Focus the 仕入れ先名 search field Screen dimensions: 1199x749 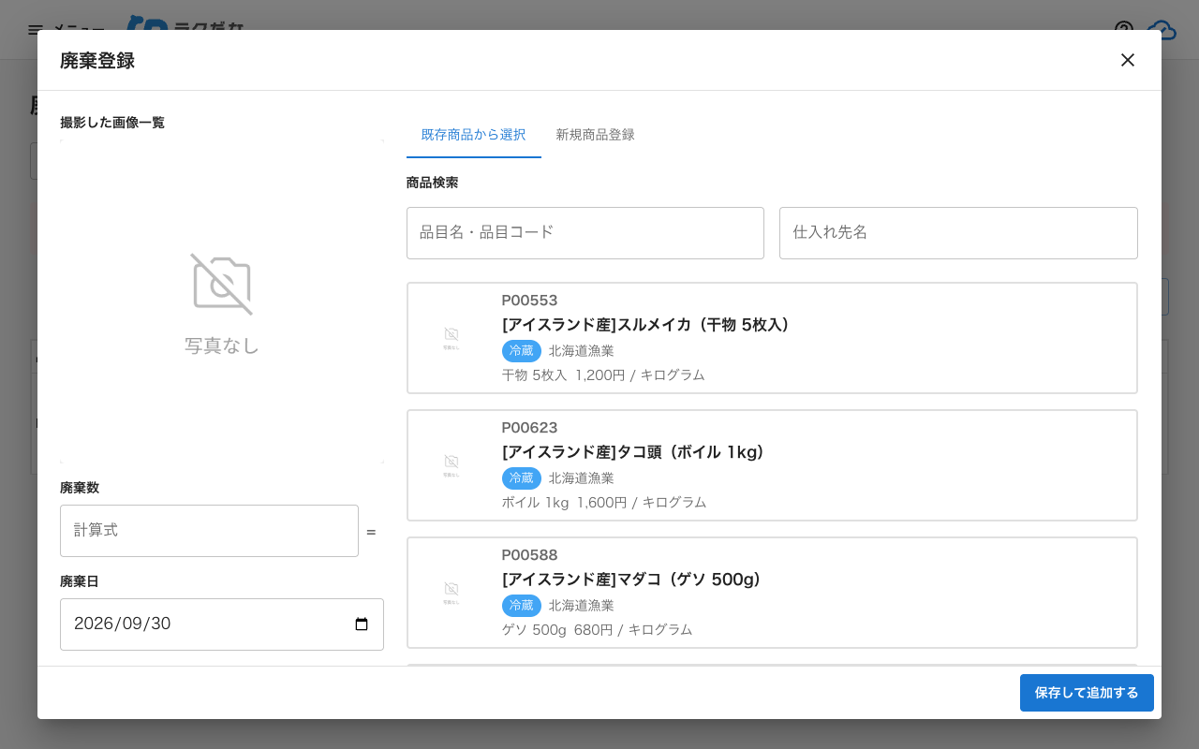click(958, 233)
